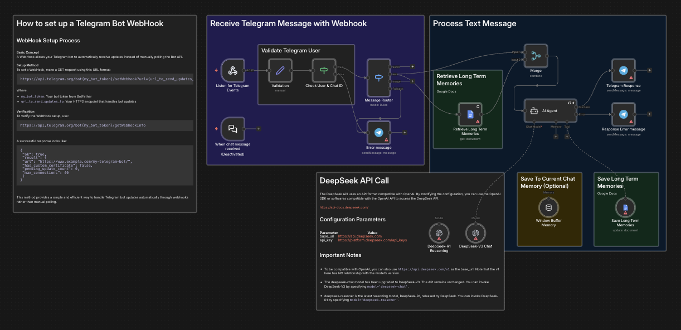
Task: Click the Check User & Chat ID true output
Action: 336,66
